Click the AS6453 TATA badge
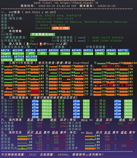137x158 pixels. tap(100, 52)
